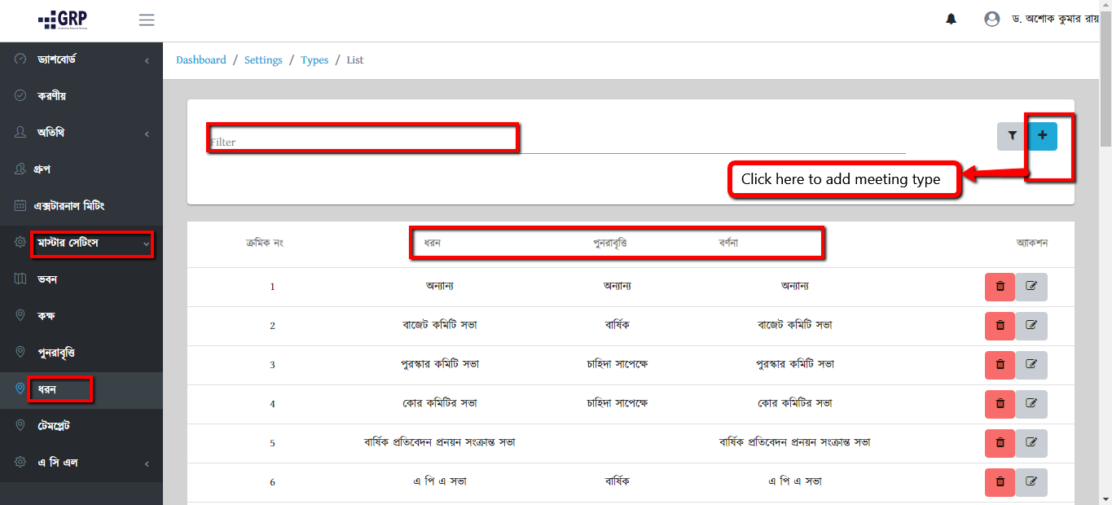Screen dimensions: 1112x505
Task: Delete the এ পি এ সভা row
Action: pyautogui.click(x=1000, y=482)
